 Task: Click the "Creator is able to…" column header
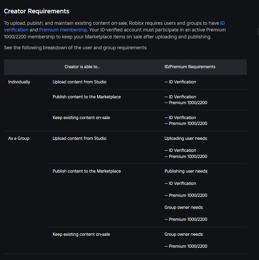coord(82,67)
